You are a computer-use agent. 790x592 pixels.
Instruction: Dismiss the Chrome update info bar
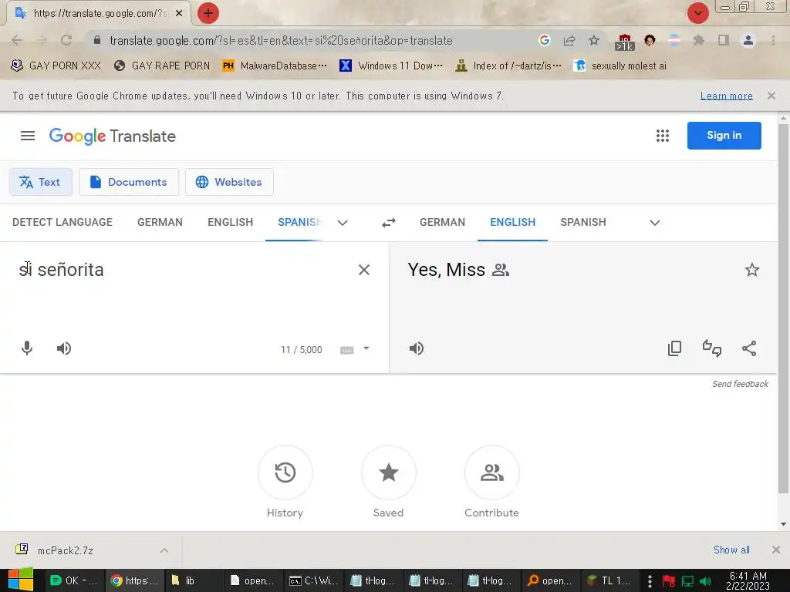tap(771, 95)
